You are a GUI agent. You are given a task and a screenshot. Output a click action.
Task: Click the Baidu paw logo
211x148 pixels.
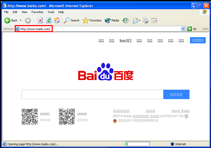tap(105, 71)
